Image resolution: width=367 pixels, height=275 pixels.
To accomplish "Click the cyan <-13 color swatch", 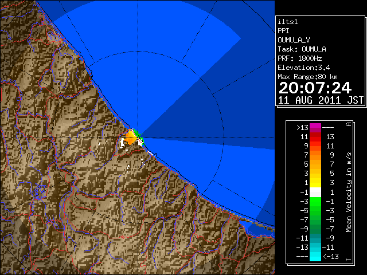I will [x=315, y=256].
